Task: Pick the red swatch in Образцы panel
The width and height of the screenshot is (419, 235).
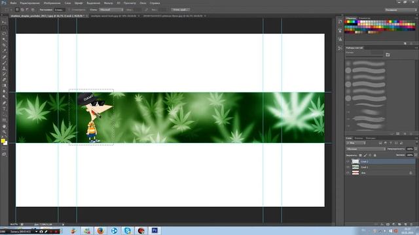Action: point(346,22)
